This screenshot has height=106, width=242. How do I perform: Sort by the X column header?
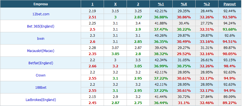(115, 4)
